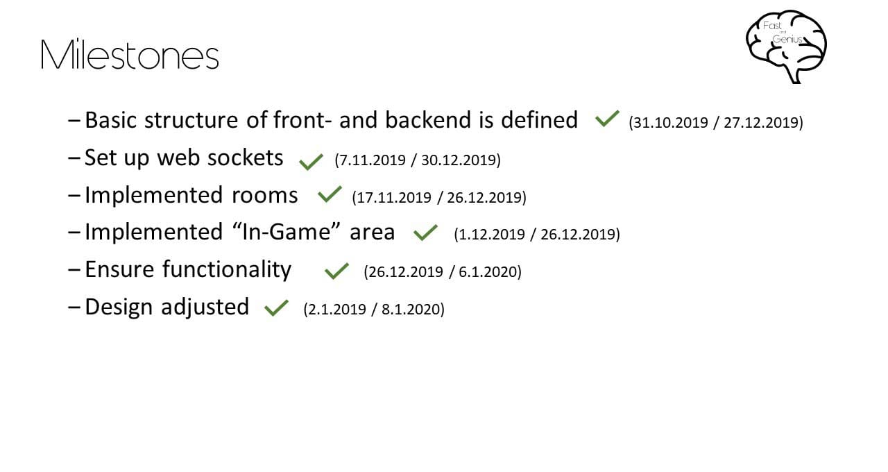Screen dimensions: 888x472
Task: Click checkmark beside Ensure functionality
Action: (336, 270)
